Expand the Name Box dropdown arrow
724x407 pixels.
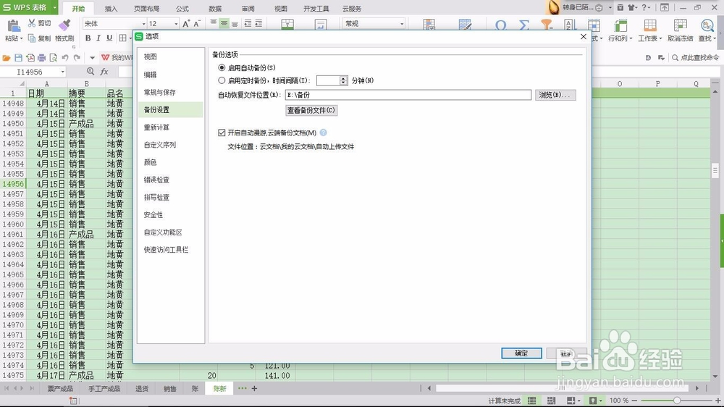(x=63, y=72)
